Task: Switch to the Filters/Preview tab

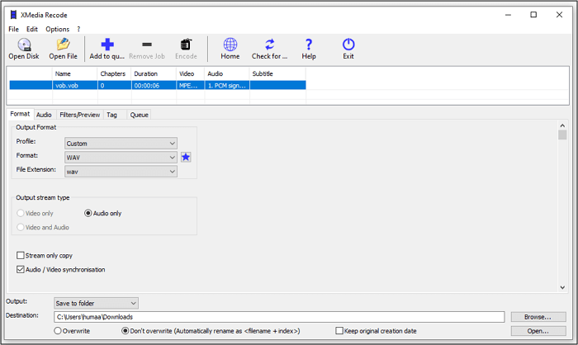Action: [79, 115]
